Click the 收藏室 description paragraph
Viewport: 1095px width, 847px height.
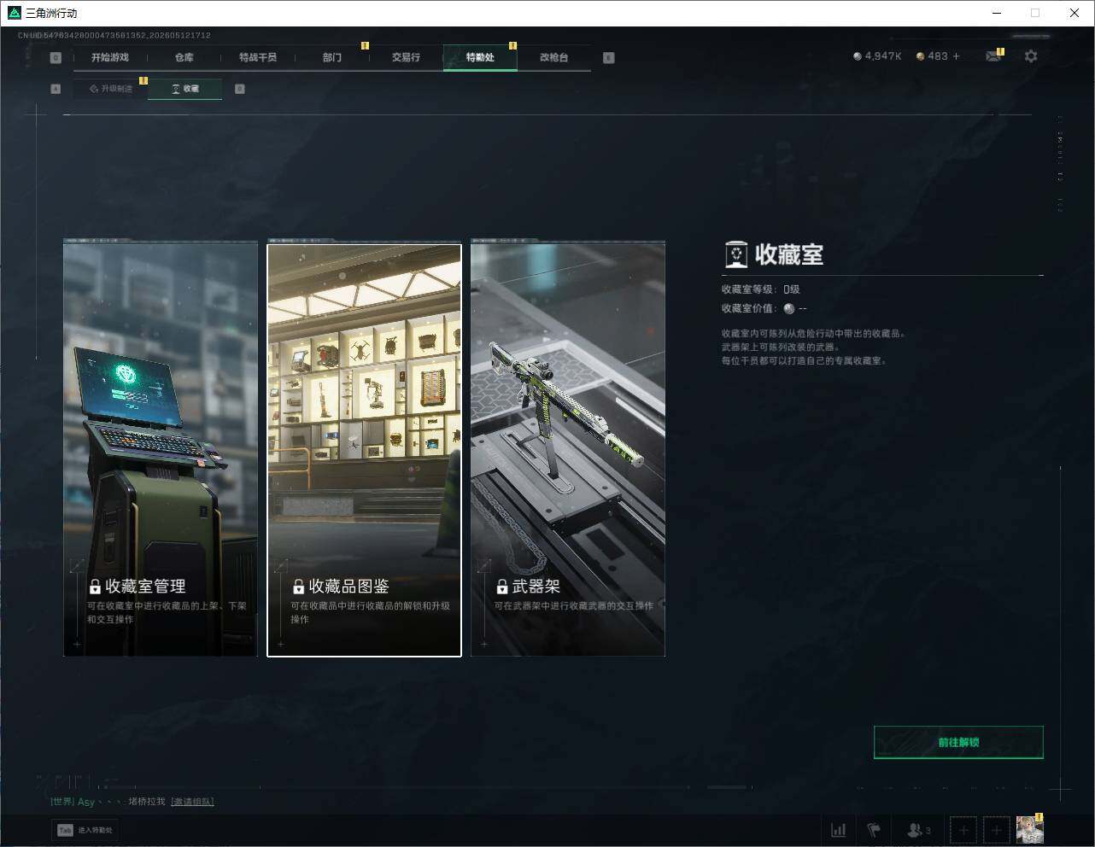click(x=812, y=348)
